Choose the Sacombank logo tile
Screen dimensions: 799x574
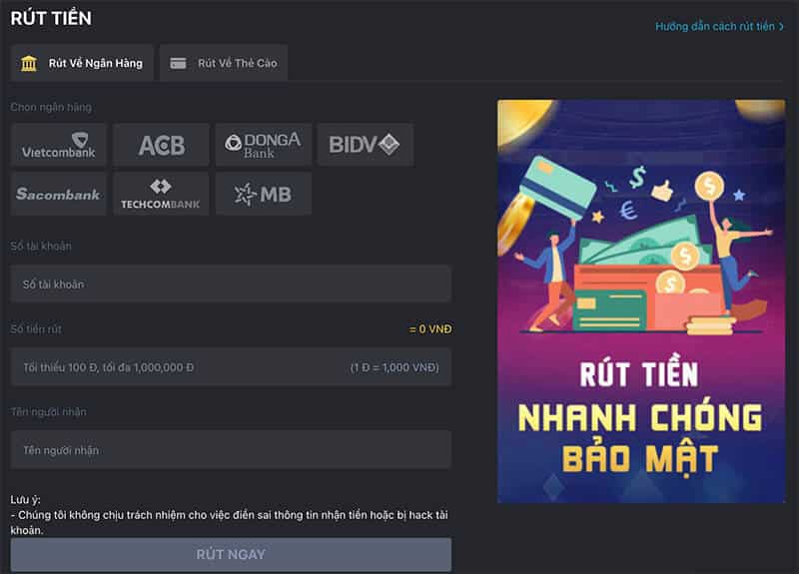coord(59,194)
